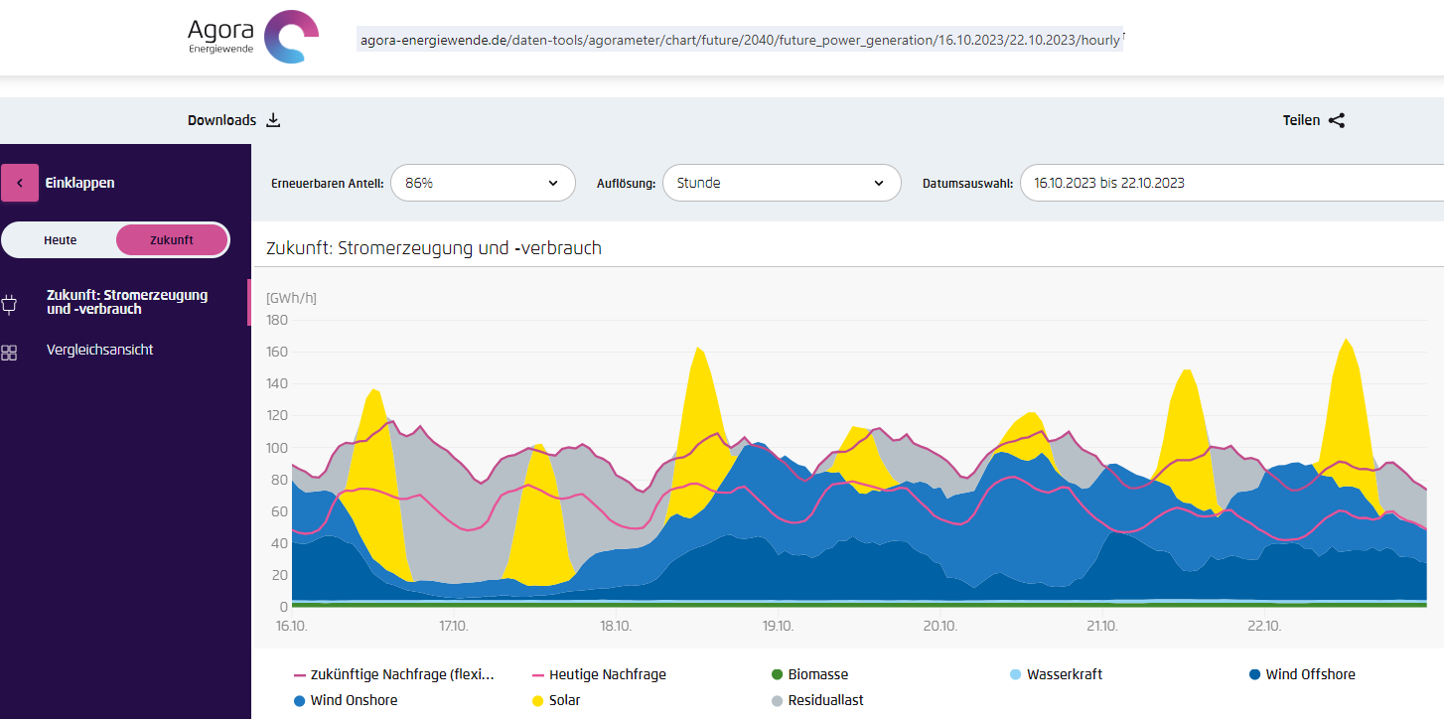Click the Einklappen label
Screen dimensions: 1444x719
(x=79, y=183)
